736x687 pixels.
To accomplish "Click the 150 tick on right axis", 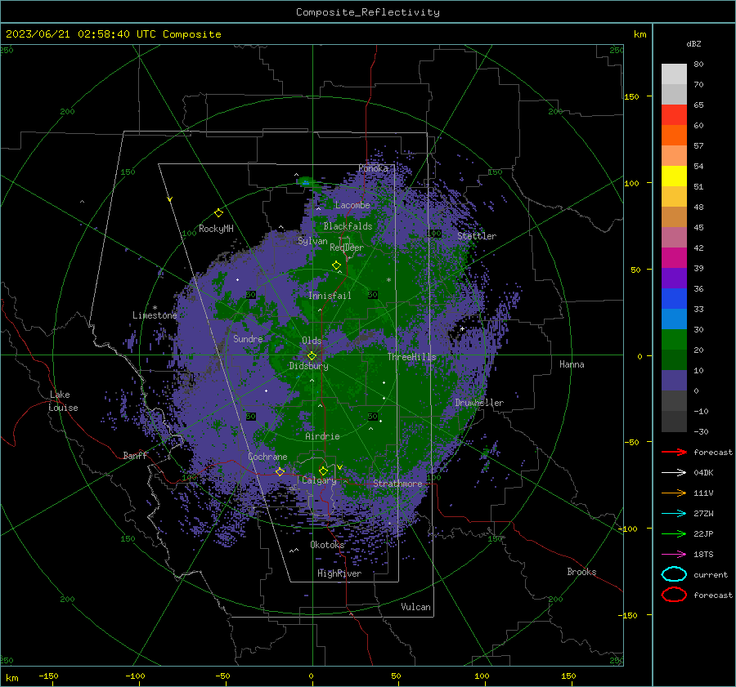I will (x=631, y=96).
